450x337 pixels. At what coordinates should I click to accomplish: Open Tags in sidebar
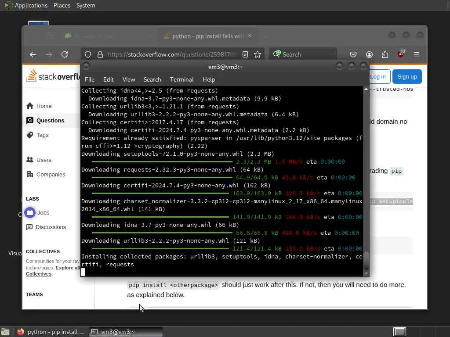point(37,135)
